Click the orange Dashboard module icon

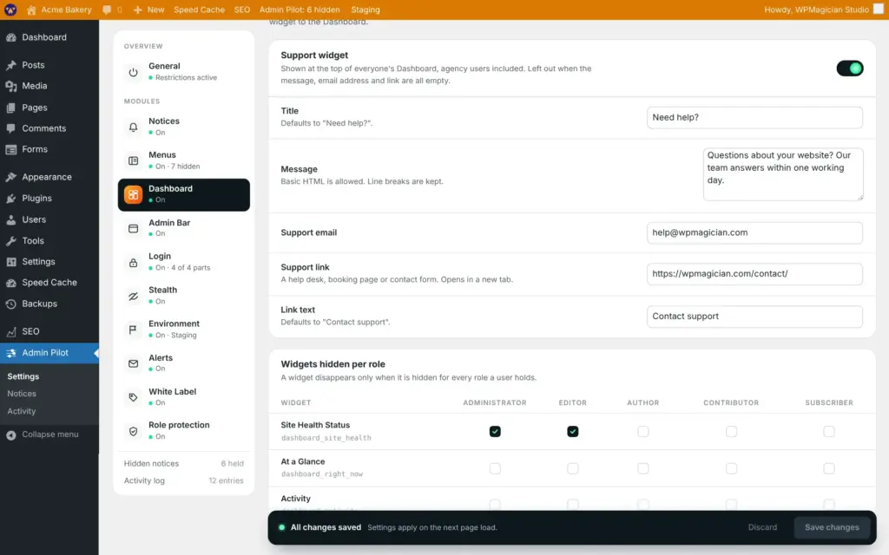(133, 195)
